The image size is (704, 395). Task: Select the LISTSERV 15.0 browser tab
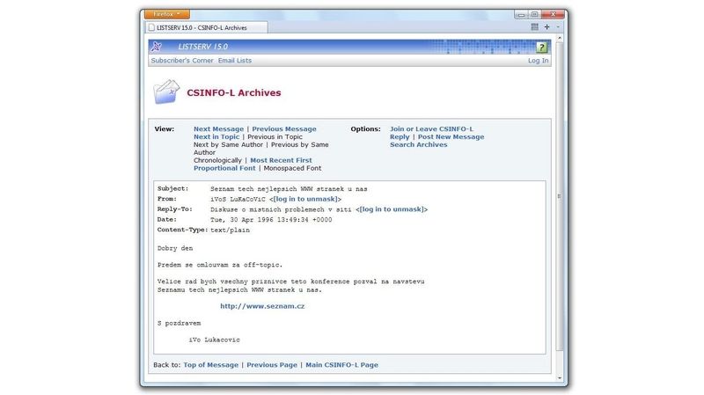coord(206,28)
